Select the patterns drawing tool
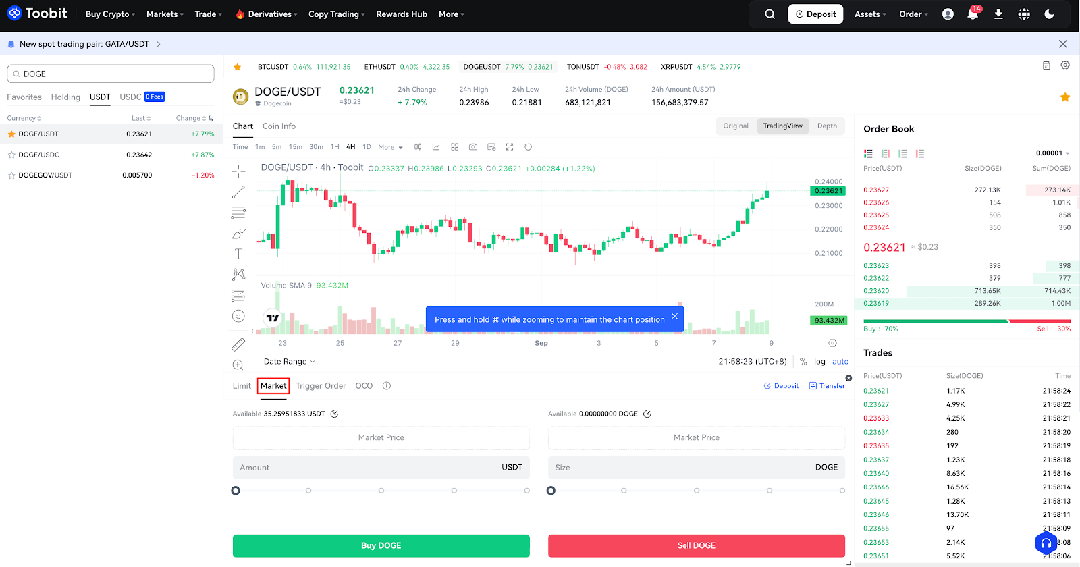The width and height of the screenshot is (1080, 567). [x=238, y=275]
